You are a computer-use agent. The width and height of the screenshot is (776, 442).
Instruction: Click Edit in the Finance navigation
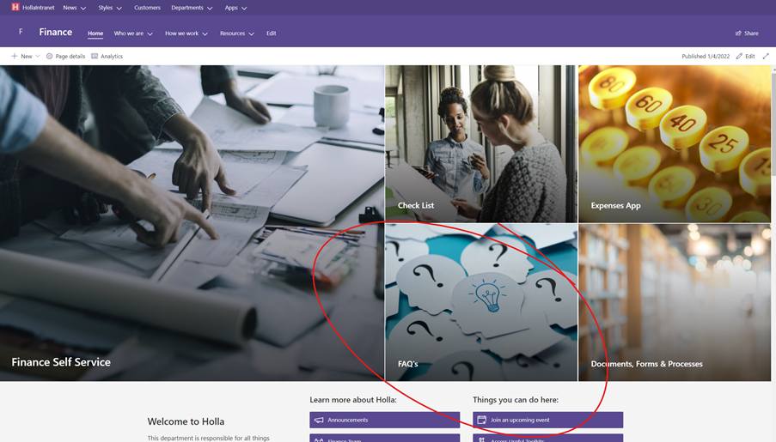[x=272, y=33]
